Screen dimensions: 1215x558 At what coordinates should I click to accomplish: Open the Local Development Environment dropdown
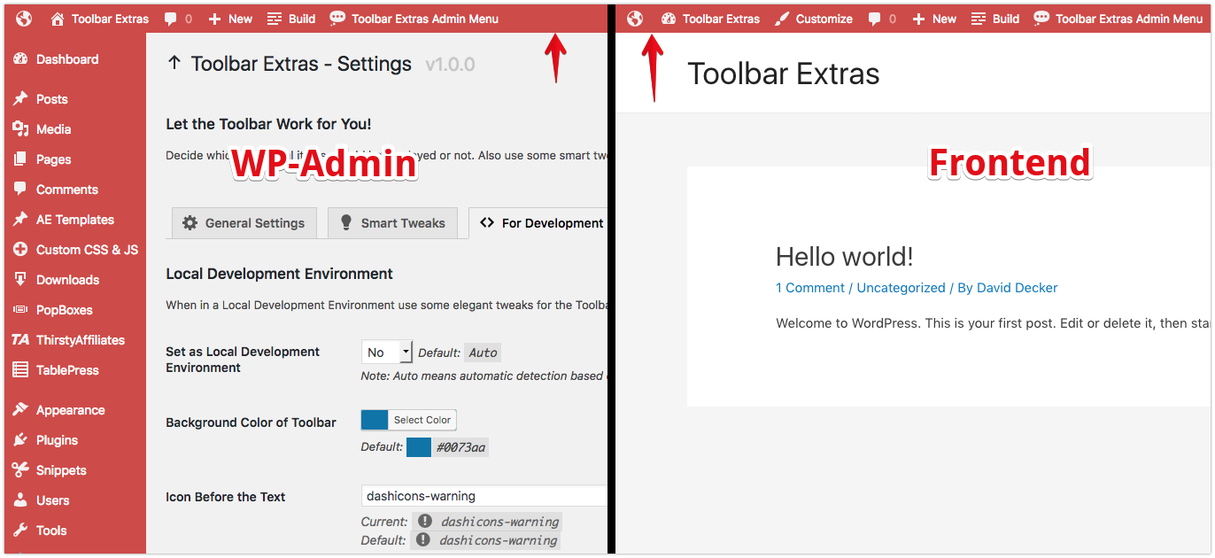click(387, 353)
